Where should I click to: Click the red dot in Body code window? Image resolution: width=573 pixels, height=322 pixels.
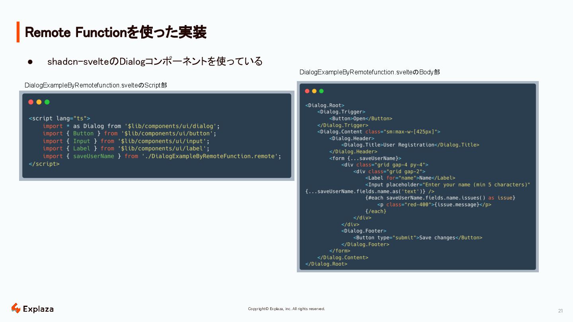(307, 91)
